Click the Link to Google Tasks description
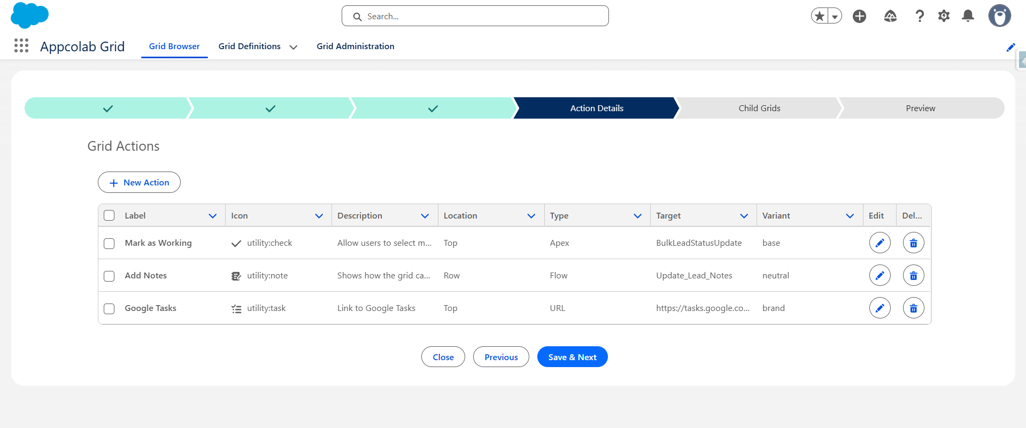Image resolution: width=1026 pixels, height=428 pixels. [376, 308]
